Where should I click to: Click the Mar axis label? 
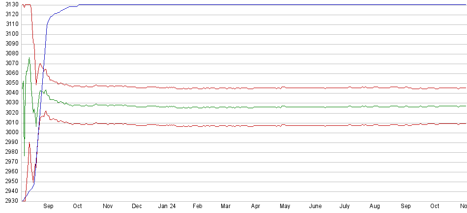[x=226, y=206]
